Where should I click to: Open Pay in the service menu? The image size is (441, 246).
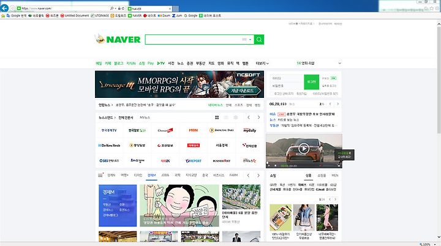[x=151, y=63]
